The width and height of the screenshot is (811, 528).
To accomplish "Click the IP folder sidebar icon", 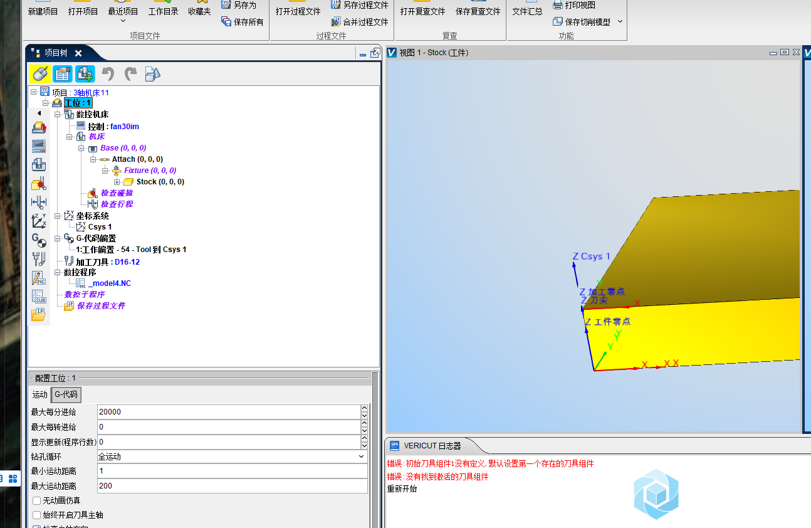I will (x=39, y=314).
